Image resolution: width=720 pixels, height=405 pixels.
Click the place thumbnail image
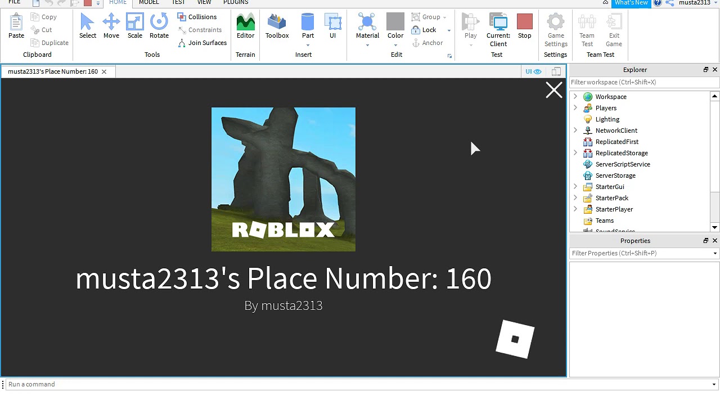[x=283, y=179]
